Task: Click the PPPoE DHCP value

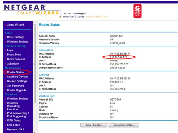Action: tap(114, 61)
